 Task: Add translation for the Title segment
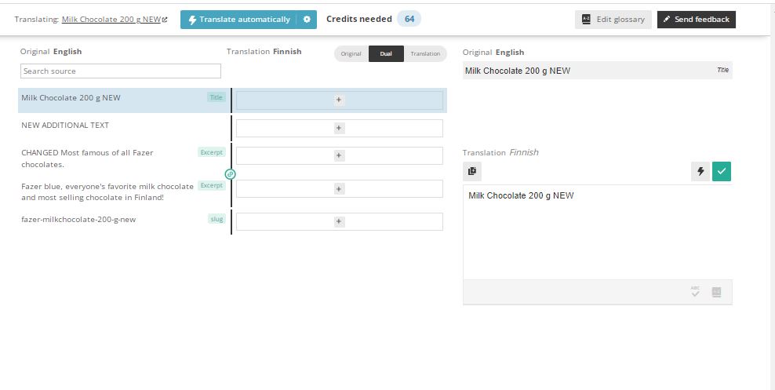(339, 100)
